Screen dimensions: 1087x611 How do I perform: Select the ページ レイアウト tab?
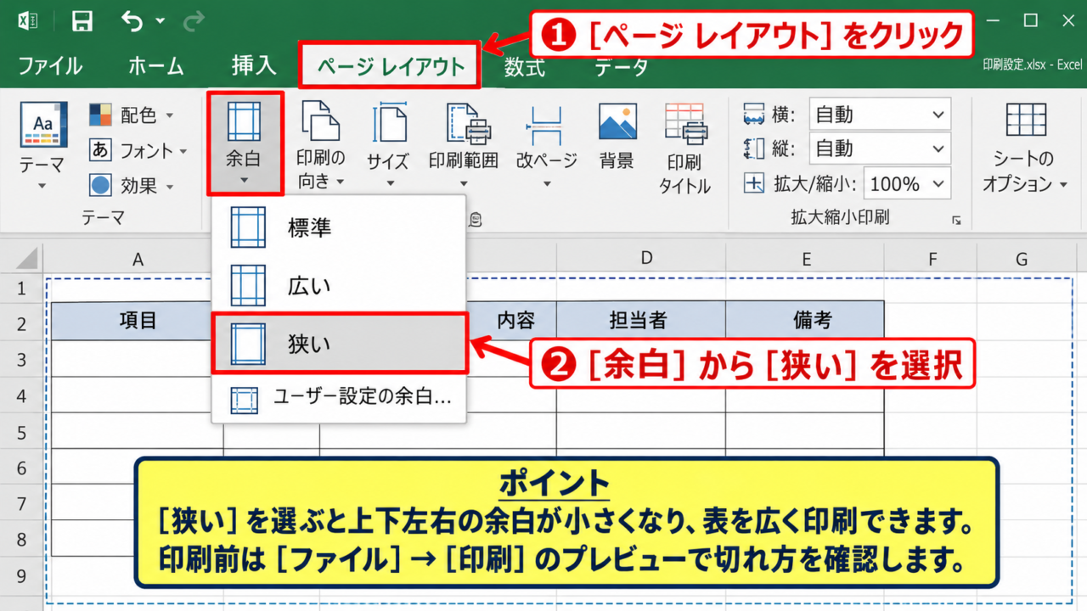click(390, 67)
